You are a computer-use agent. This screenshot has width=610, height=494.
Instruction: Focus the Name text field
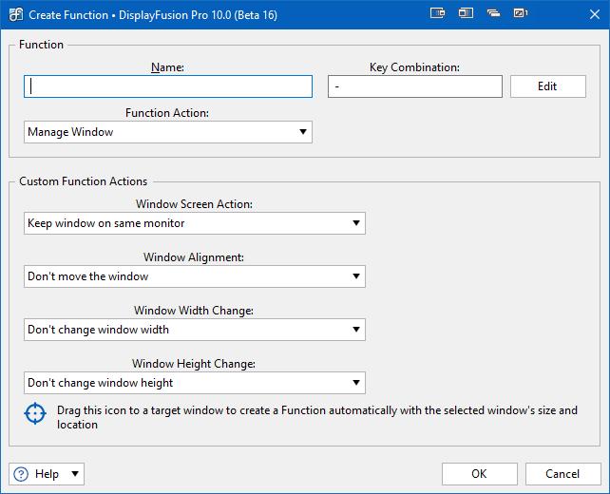(168, 86)
